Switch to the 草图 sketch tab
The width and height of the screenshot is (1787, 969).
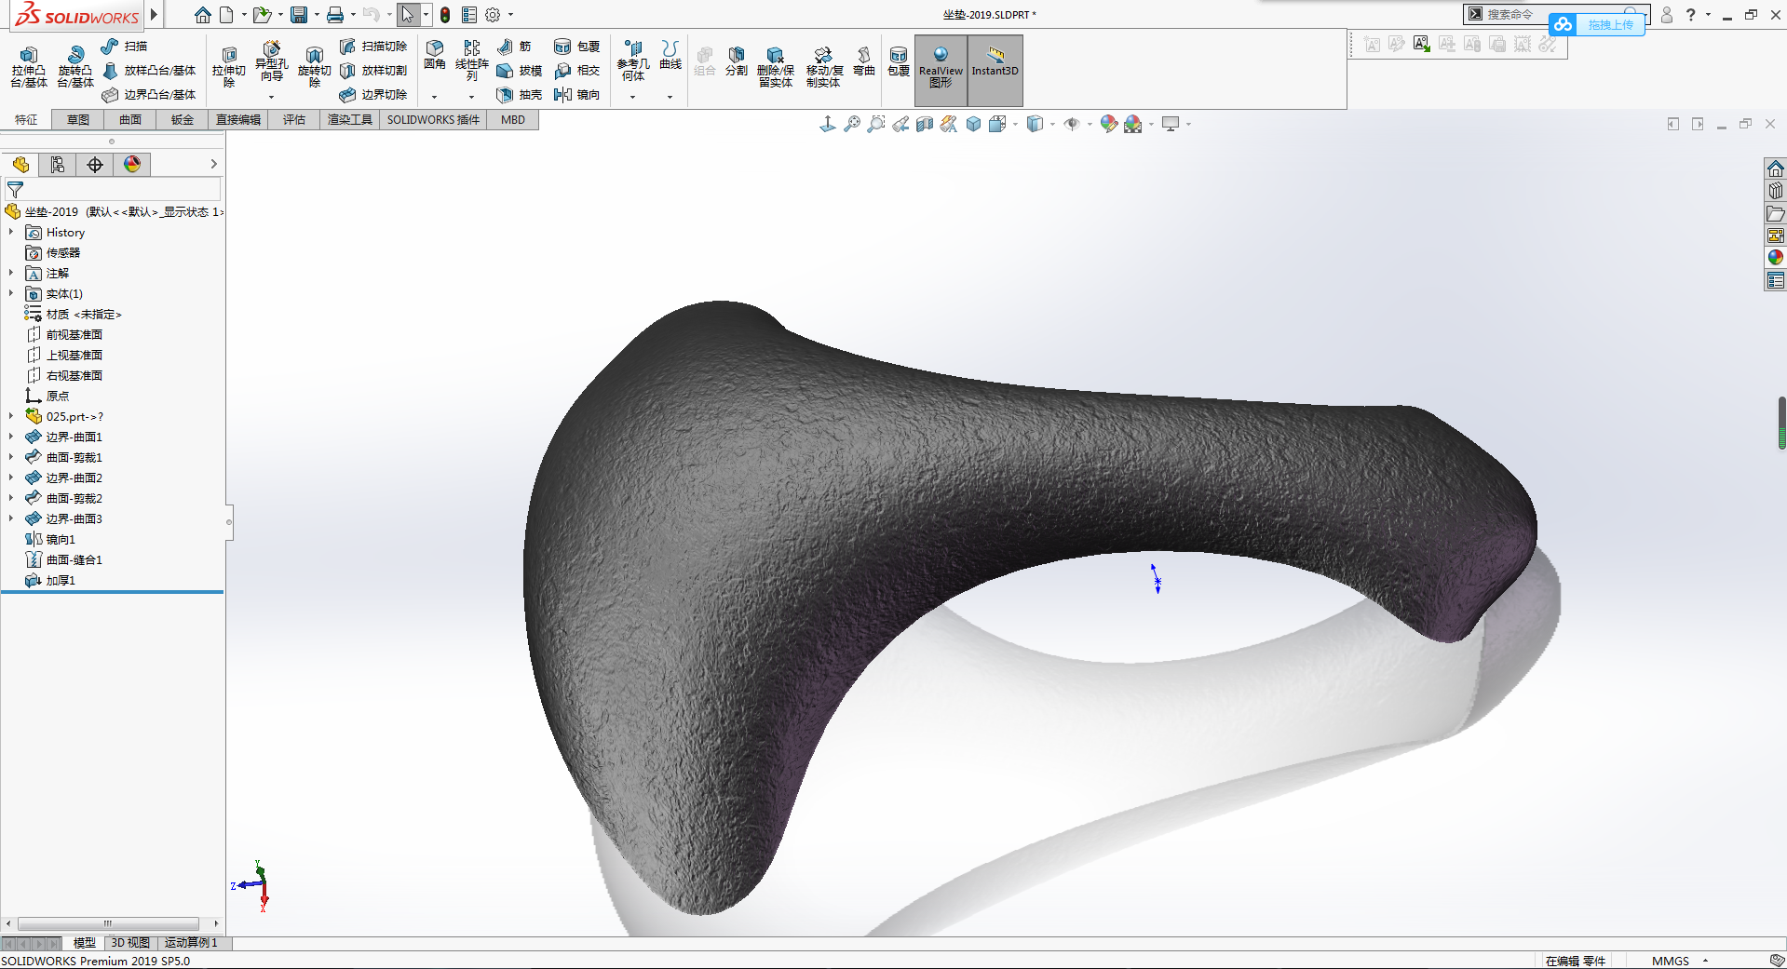(78, 120)
